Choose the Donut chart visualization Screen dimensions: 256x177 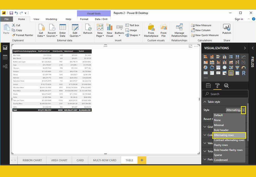click(x=212, y=67)
